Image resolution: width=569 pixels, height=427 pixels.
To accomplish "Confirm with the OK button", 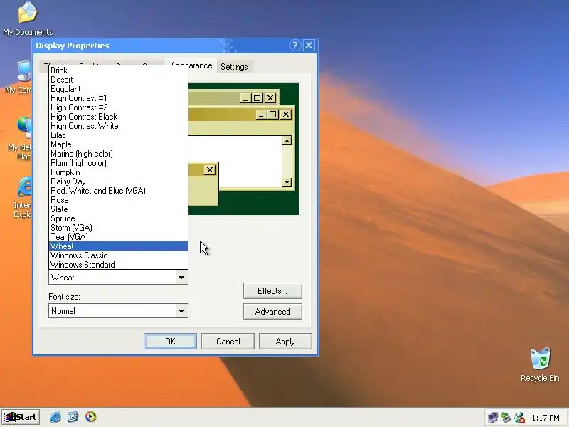I will [x=170, y=342].
